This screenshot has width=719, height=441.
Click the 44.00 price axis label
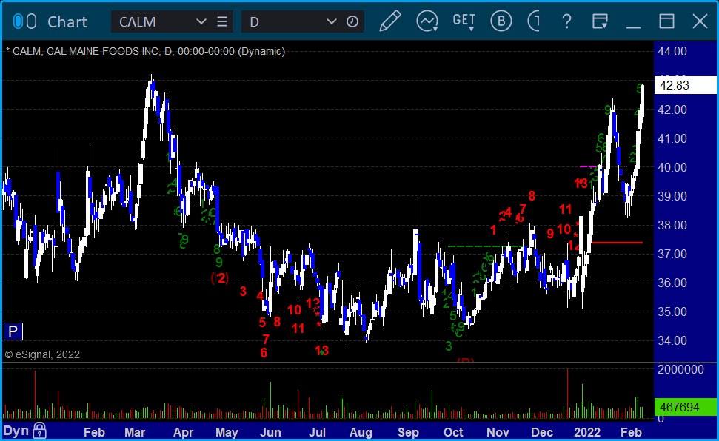pyautogui.click(x=672, y=51)
